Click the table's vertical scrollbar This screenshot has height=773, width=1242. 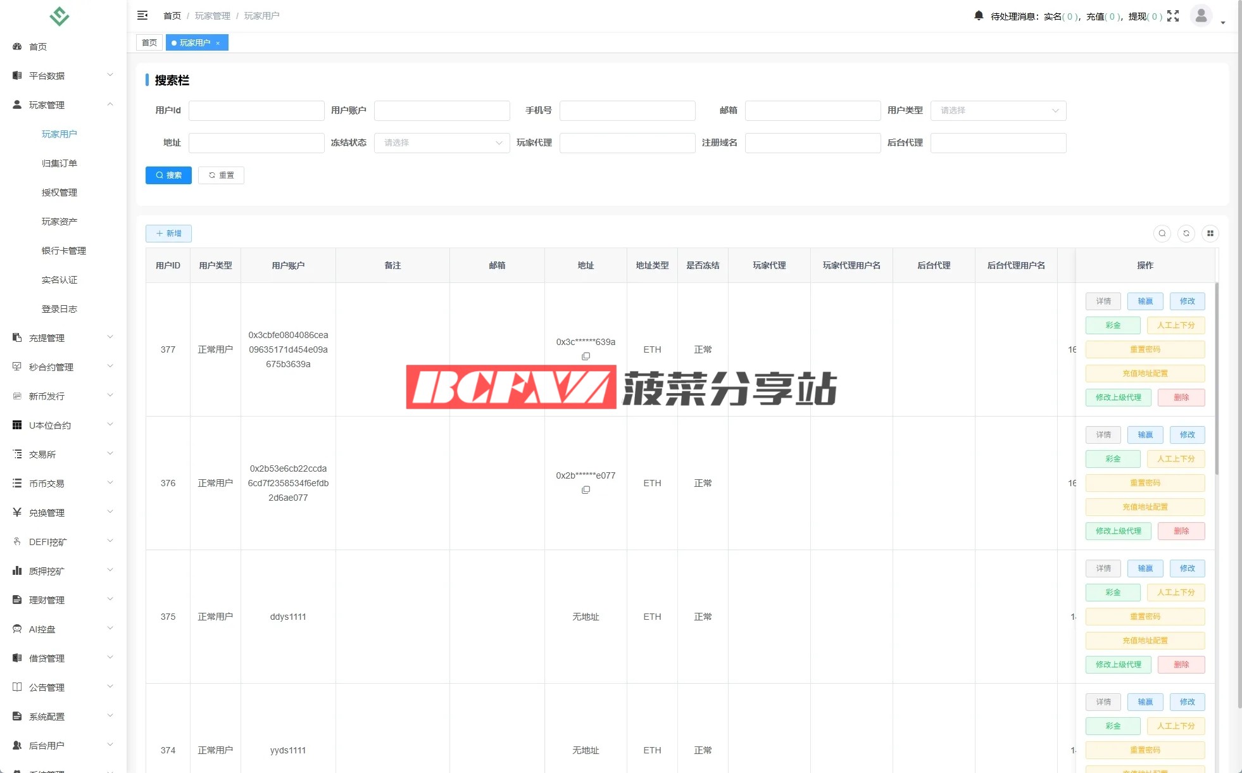pyautogui.click(x=1217, y=380)
